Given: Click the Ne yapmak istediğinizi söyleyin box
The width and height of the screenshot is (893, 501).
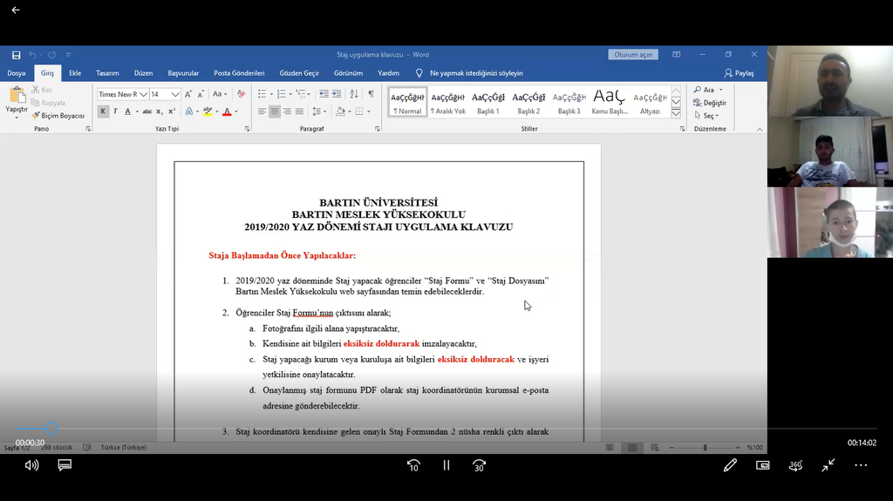Looking at the screenshot, I should point(476,73).
